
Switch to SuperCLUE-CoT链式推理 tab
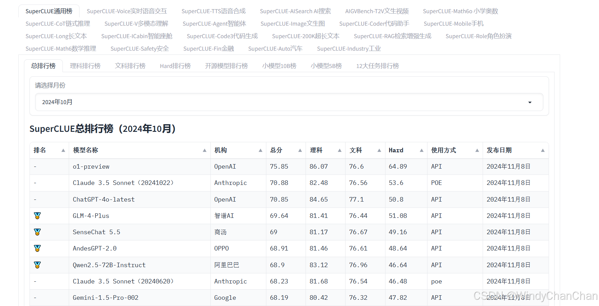(58, 24)
